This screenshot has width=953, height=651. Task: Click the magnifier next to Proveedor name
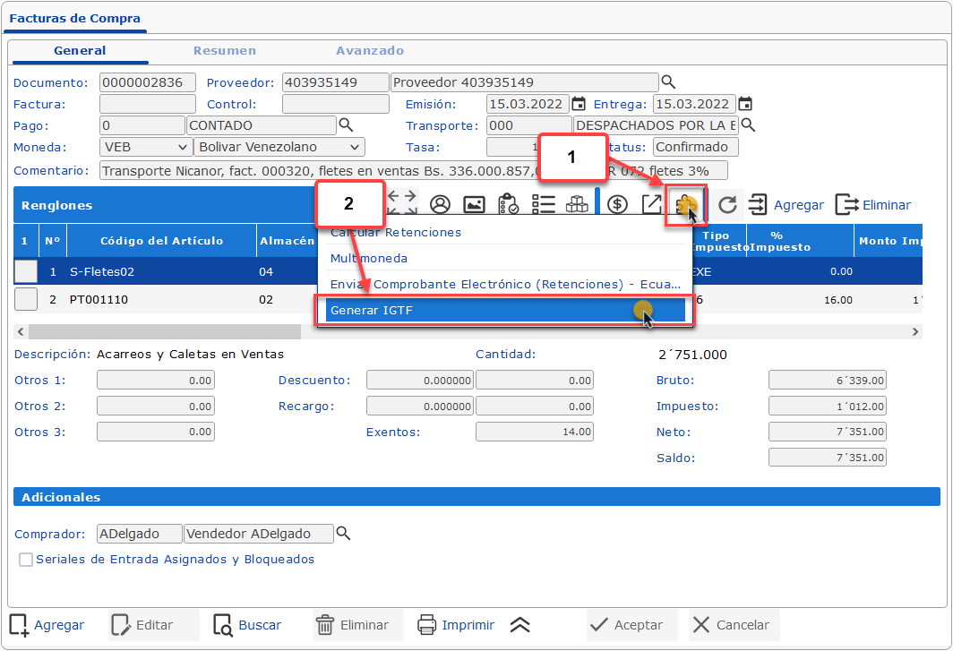(x=668, y=82)
